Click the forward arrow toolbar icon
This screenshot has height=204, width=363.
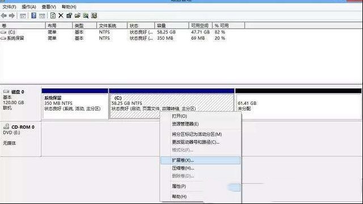12,16
